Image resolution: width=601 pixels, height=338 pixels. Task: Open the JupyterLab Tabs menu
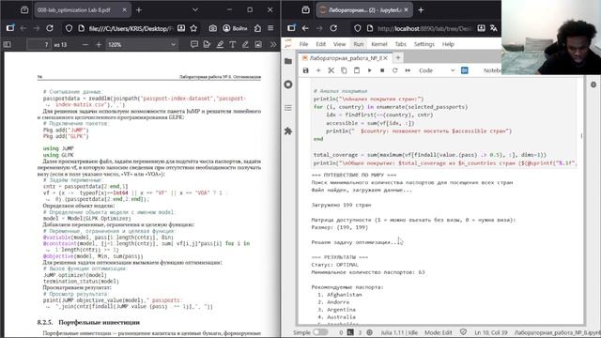pos(401,44)
